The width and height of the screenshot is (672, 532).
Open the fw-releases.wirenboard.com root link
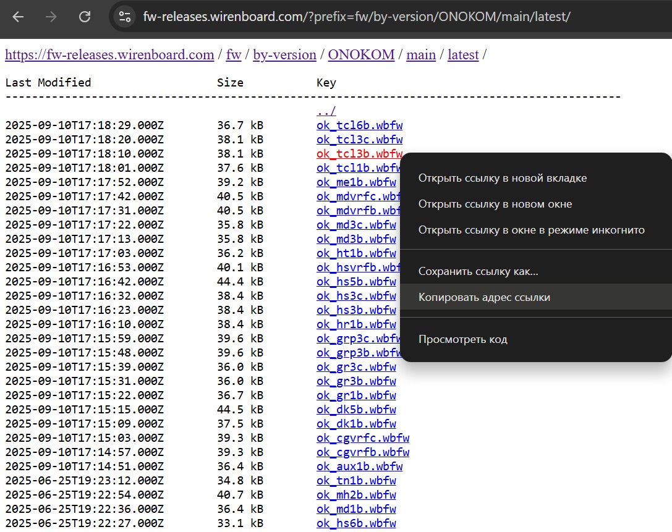tap(109, 55)
